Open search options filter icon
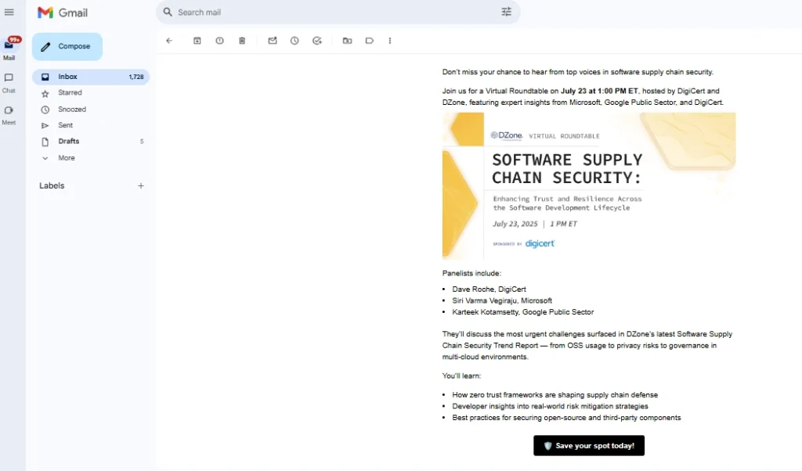Viewport: 802px width, 471px height. (x=507, y=12)
